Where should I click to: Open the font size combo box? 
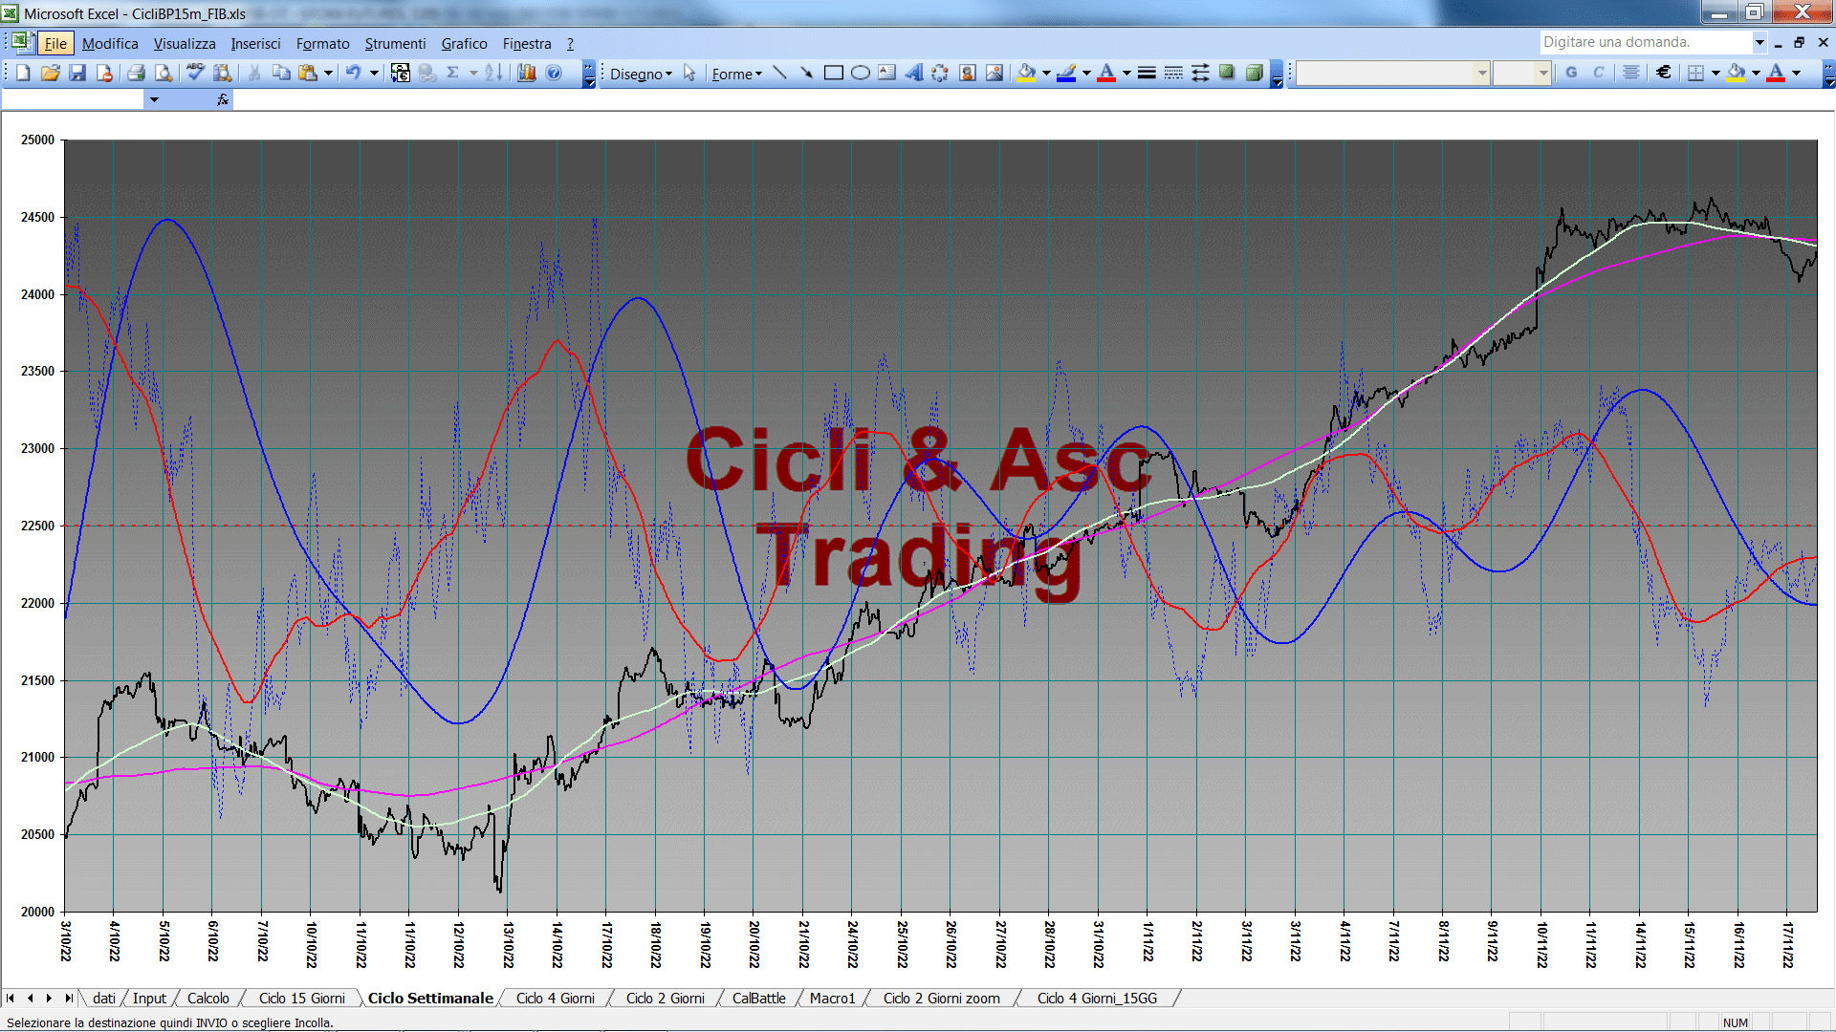1521,73
